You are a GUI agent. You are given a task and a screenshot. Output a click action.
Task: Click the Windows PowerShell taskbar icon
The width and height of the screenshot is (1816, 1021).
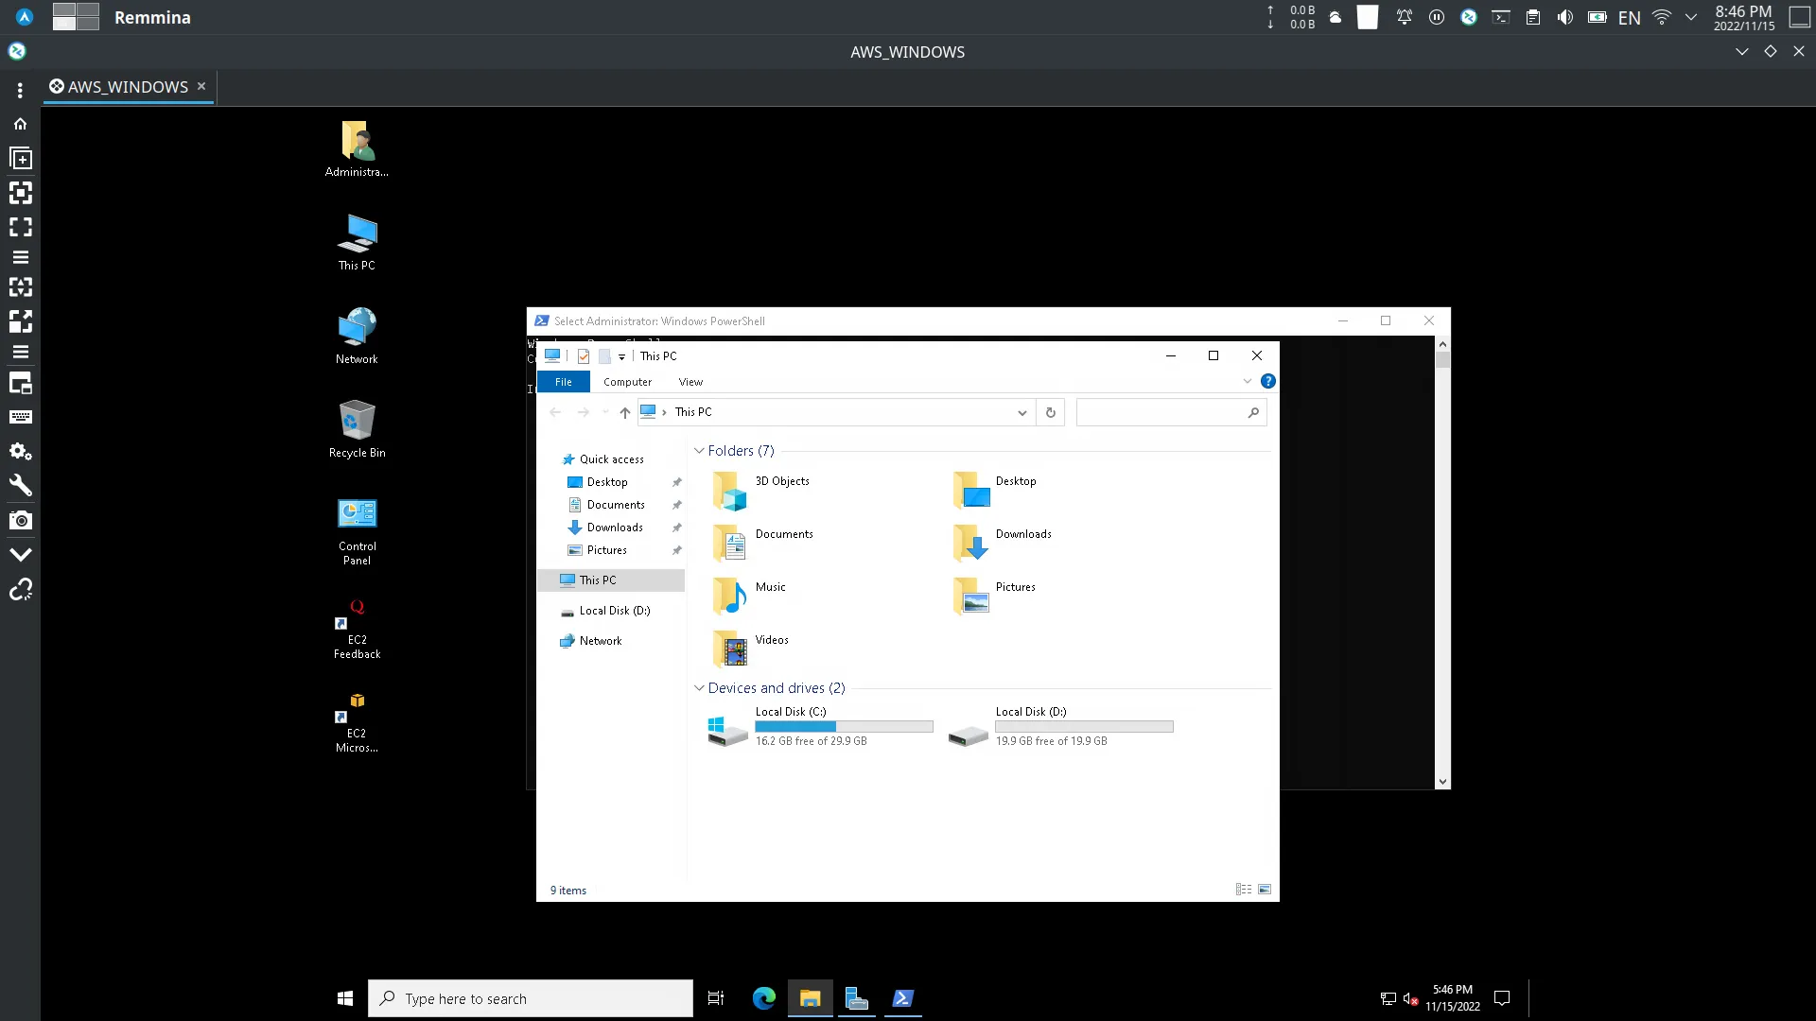click(903, 997)
